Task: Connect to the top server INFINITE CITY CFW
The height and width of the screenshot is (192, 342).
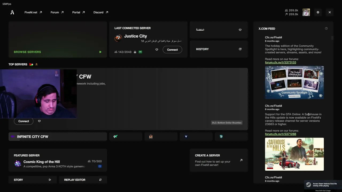Action: (24, 121)
